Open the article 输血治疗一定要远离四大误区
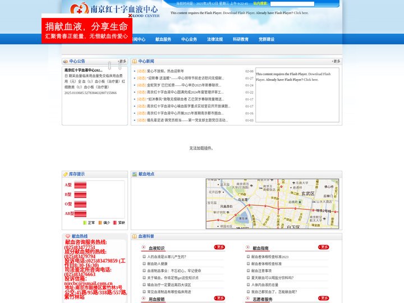The image size is (404, 303). pos(169,284)
